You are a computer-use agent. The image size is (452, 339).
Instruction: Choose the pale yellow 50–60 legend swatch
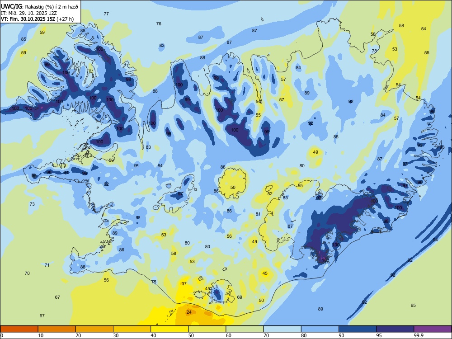(x=207, y=329)
